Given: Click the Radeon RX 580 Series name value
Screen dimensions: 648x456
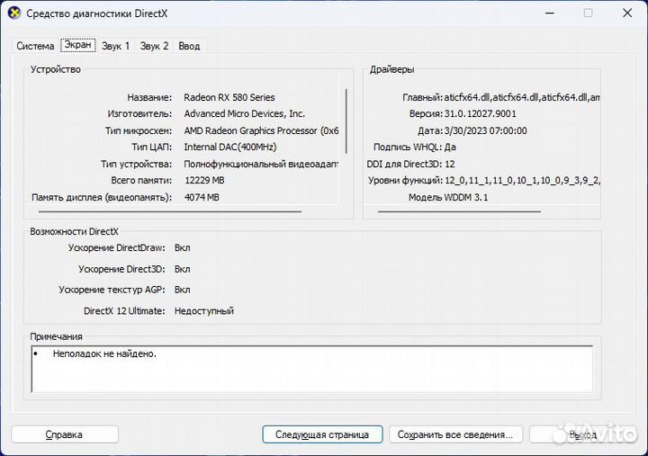Looking at the screenshot, I should [229, 97].
